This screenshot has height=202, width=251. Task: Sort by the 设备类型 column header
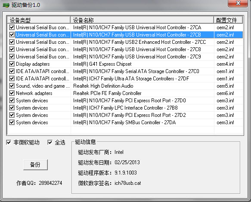pos(39,20)
